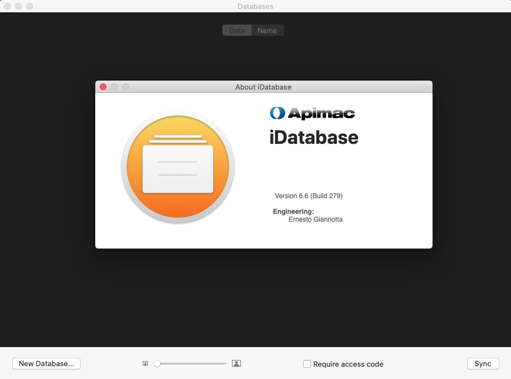Click the Sync button
The height and width of the screenshot is (379, 511).
483,364
